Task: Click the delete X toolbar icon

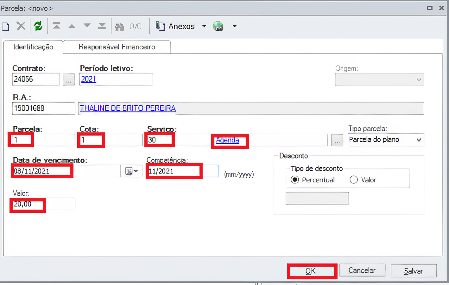Action: (21, 26)
